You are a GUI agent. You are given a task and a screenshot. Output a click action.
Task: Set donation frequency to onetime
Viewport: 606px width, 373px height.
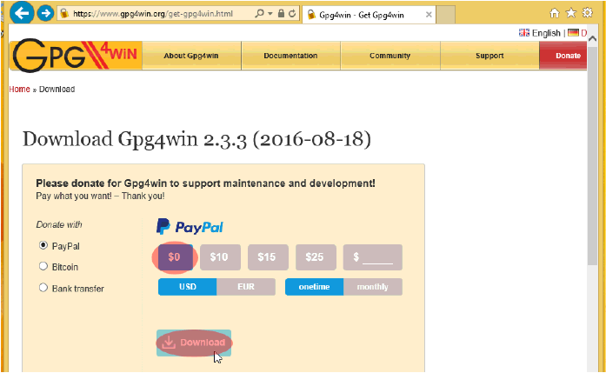click(314, 287)
